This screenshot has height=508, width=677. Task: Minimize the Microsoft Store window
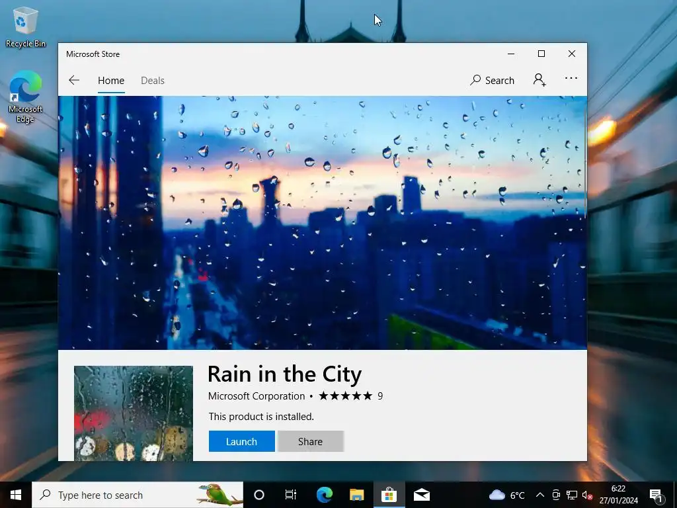(x=511, y=54)
